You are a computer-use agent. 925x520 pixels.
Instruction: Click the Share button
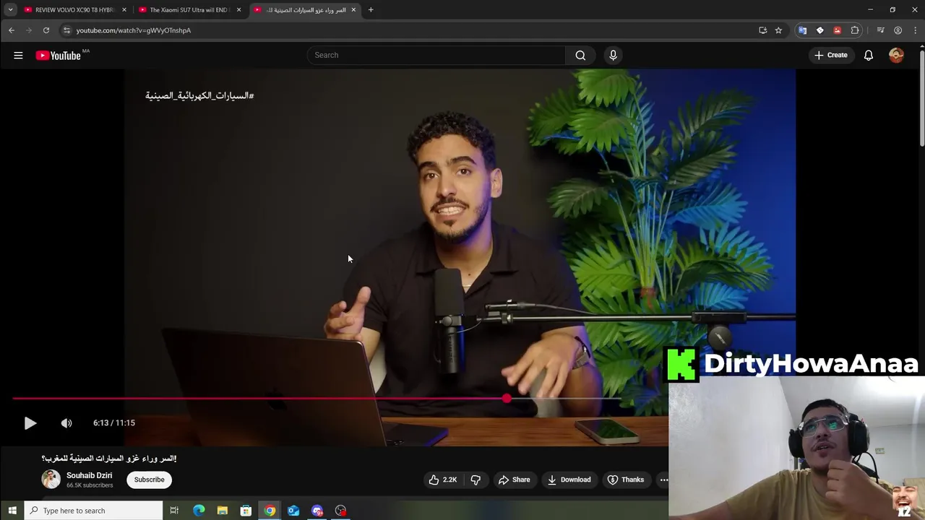514,480
